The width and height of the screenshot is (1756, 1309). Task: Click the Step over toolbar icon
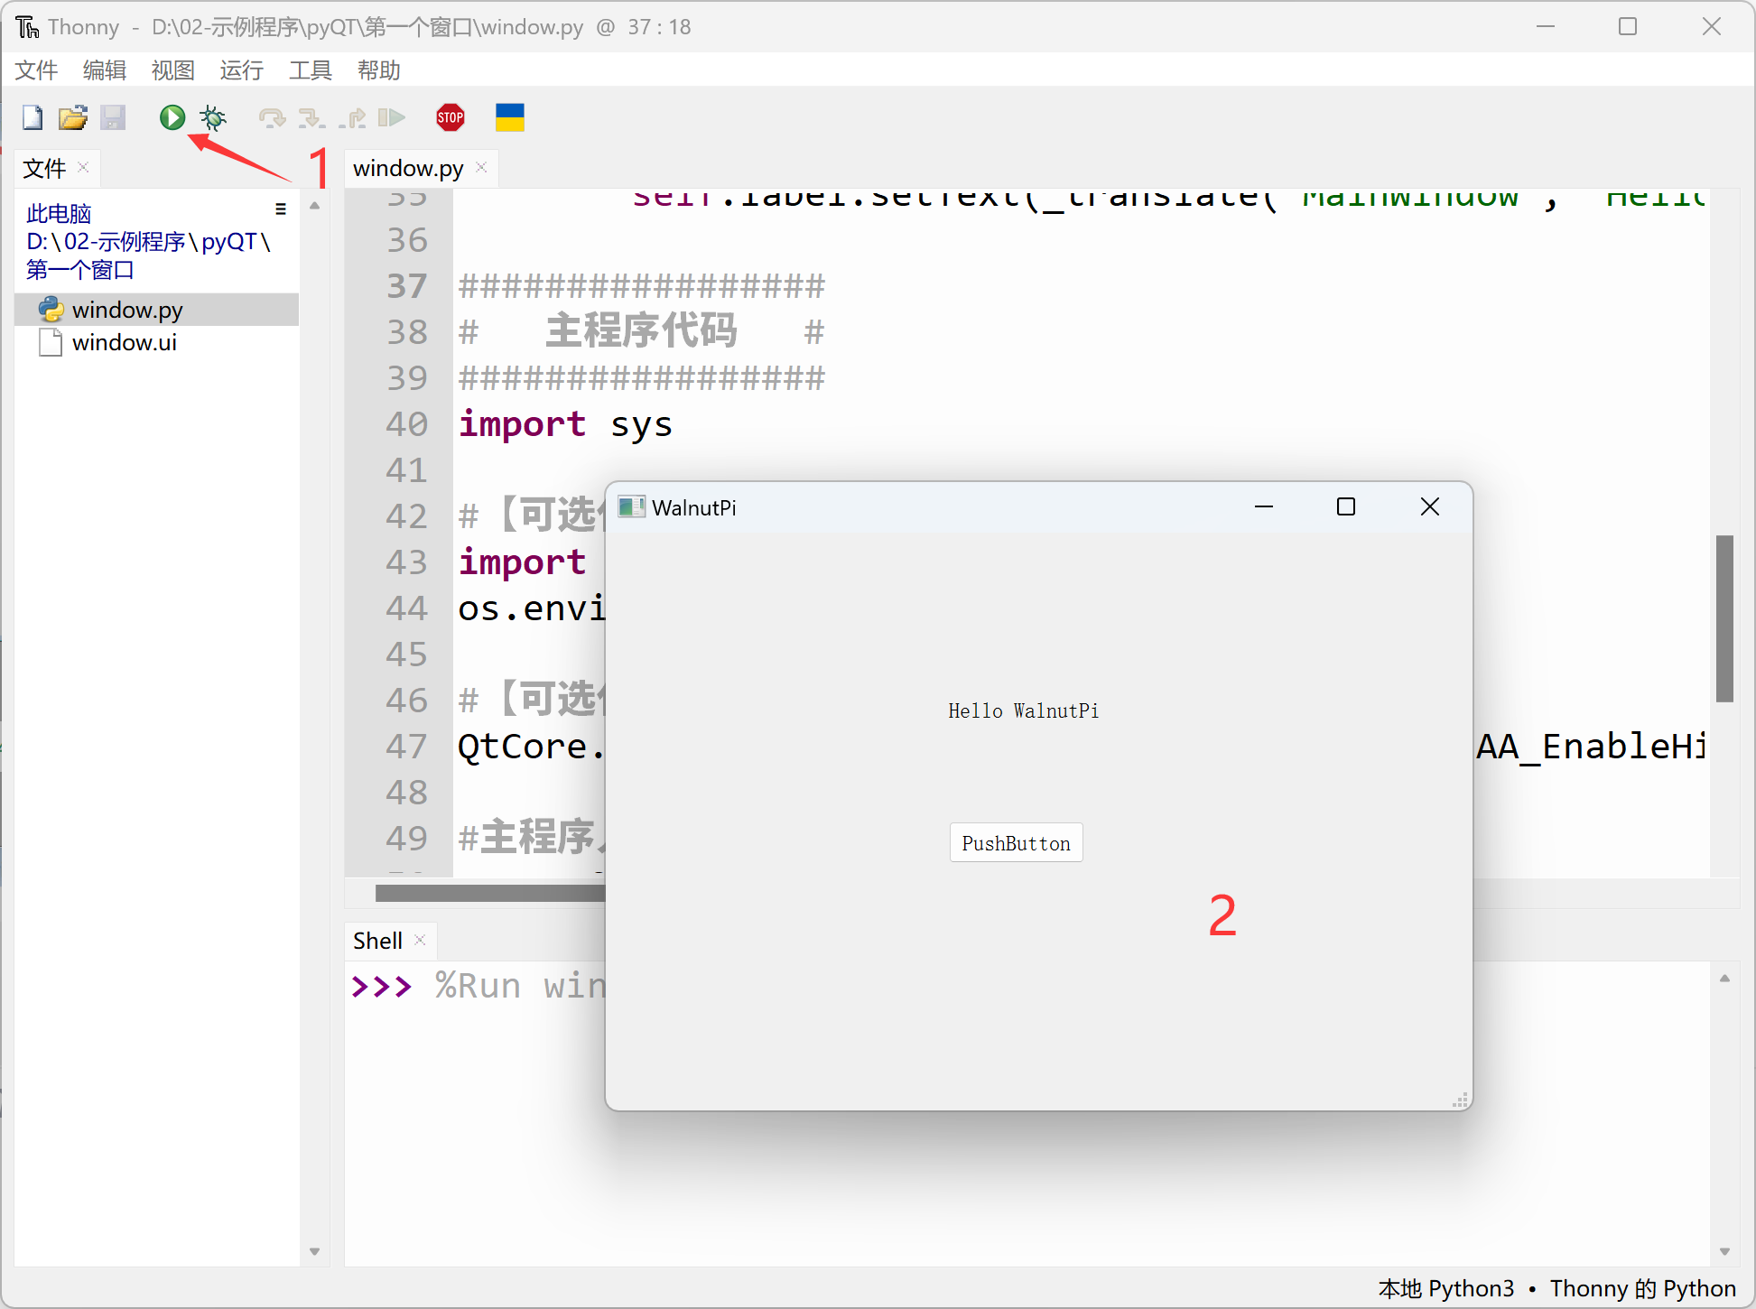pos(271,117)
